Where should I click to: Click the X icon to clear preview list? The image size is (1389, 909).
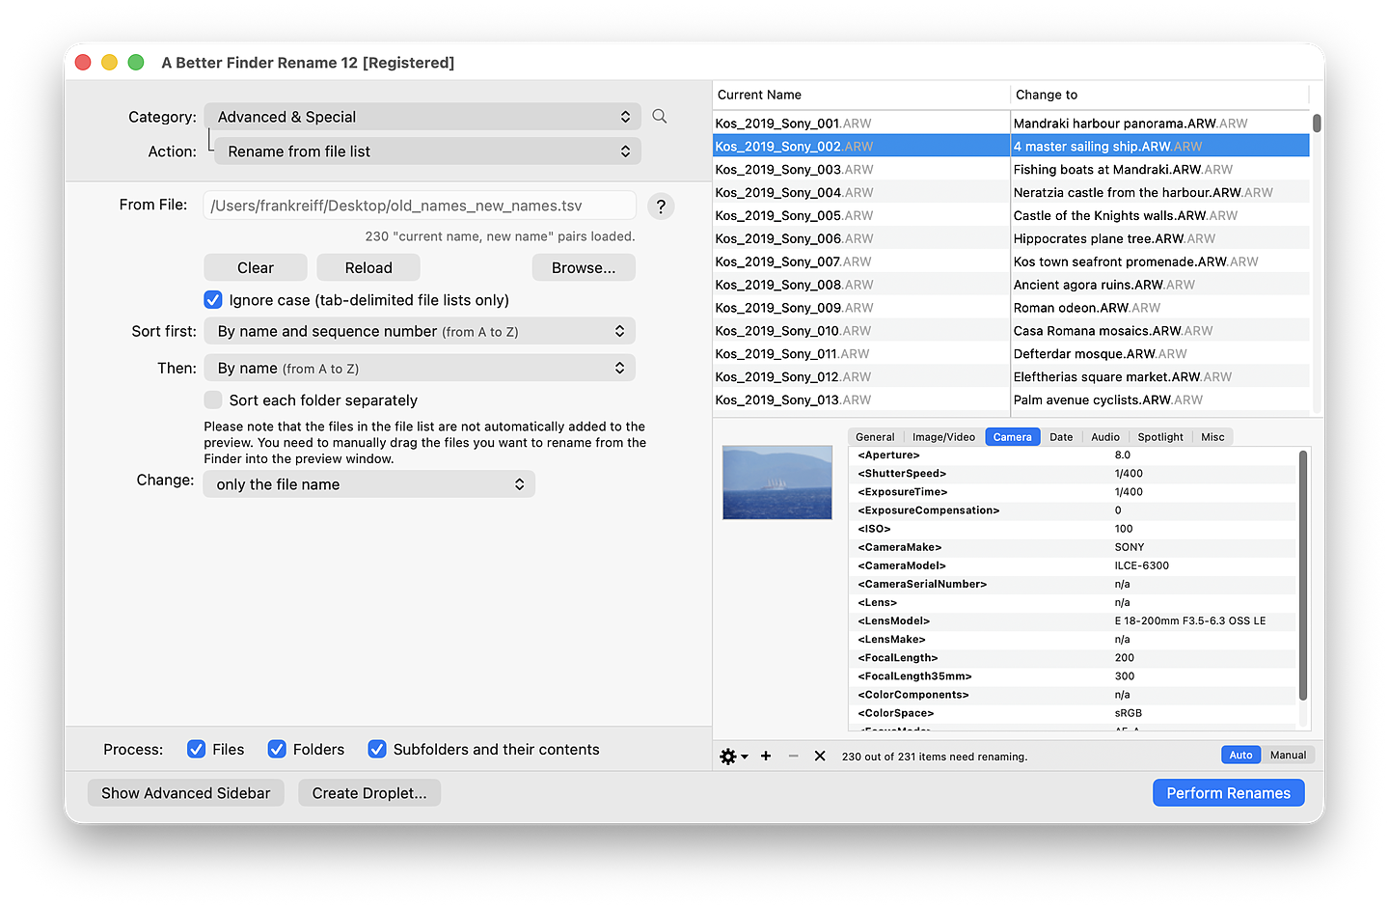click(820, 757)
